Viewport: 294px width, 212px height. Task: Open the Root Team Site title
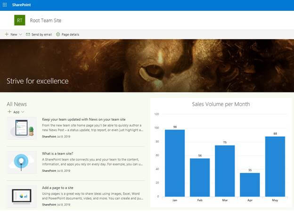pyautogui.click(x=46, y=20)
